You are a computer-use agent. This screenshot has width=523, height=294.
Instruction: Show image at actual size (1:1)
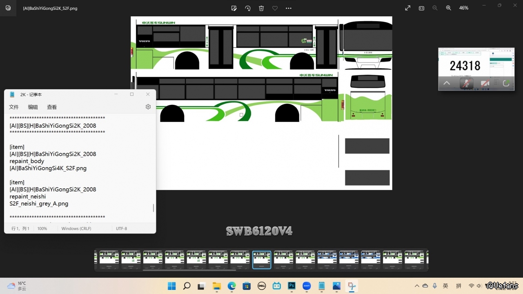click(421, 8)
